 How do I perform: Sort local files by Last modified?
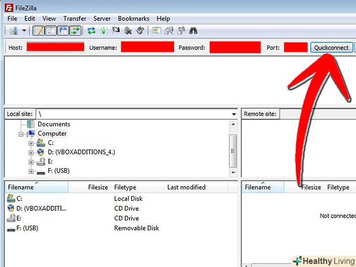[196, 187]
